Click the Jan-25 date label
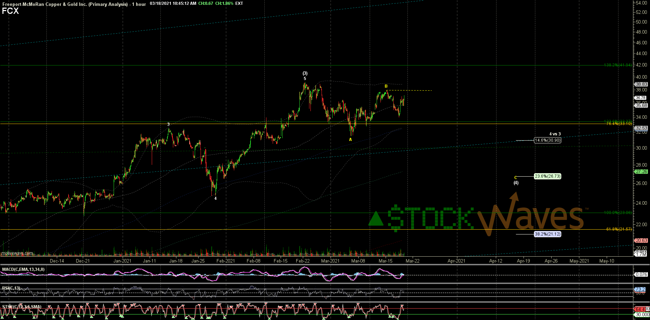650x320 pixels. coord(198,261)
